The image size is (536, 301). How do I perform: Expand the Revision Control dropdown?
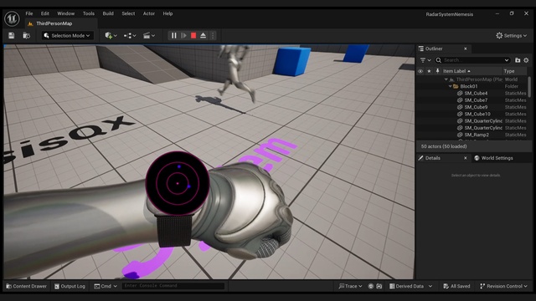click(503, 286)
